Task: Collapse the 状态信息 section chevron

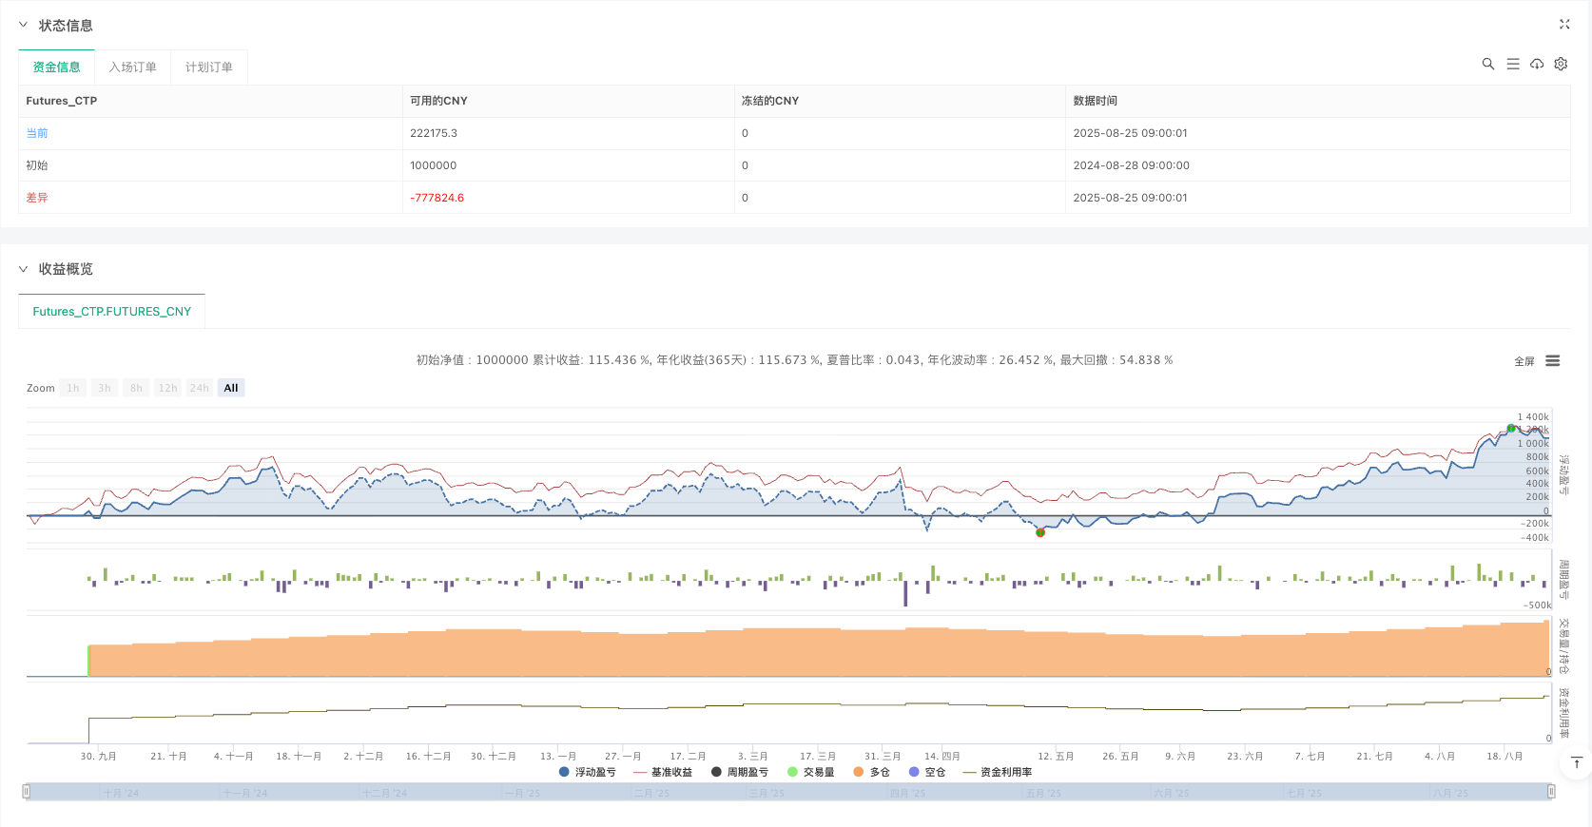Action: (24, 25)
